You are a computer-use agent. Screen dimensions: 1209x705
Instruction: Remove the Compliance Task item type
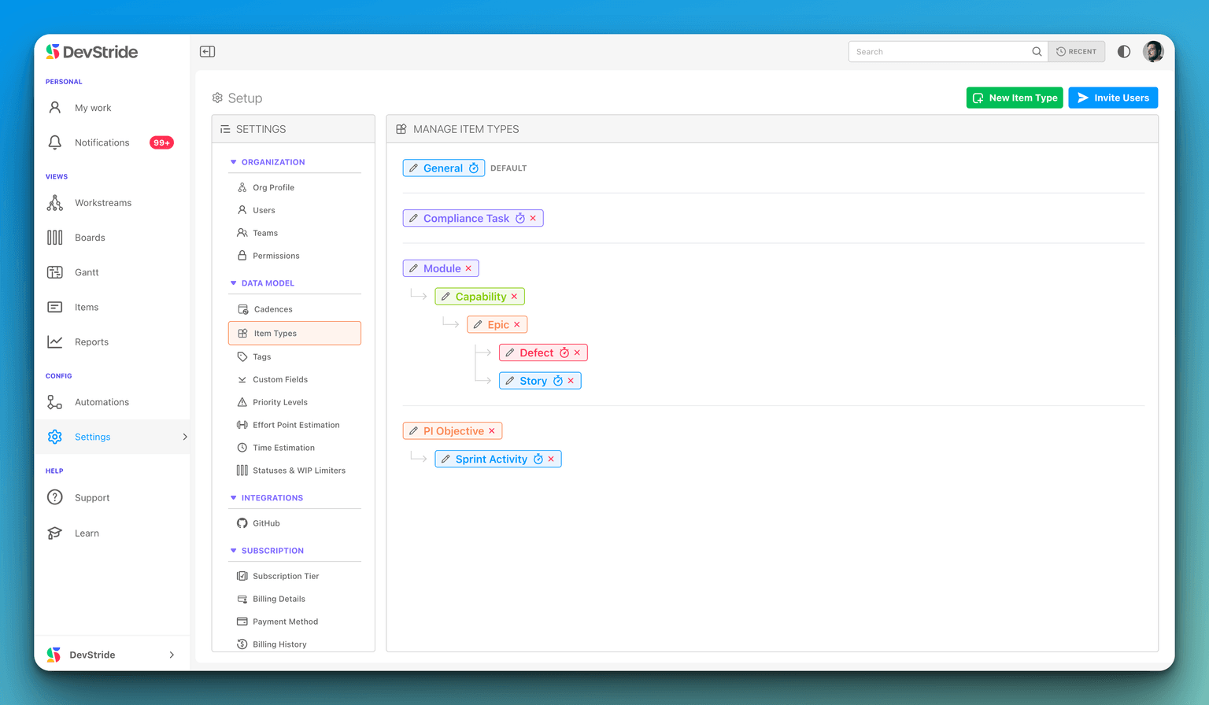tap(533, 219)
